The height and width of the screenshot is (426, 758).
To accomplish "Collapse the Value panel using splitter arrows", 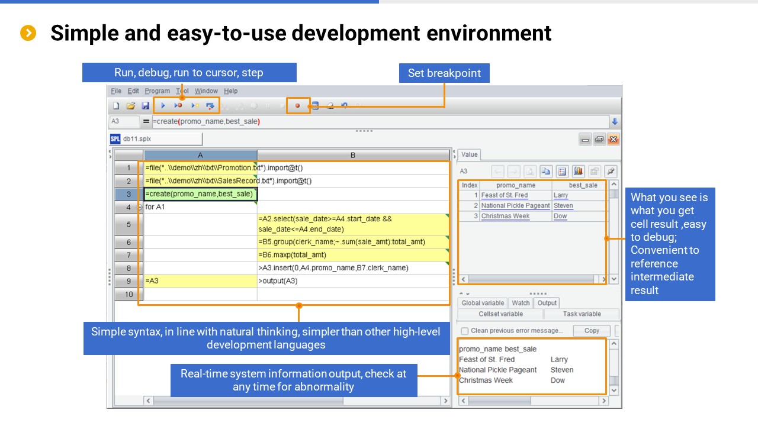I will coord(454,155).
